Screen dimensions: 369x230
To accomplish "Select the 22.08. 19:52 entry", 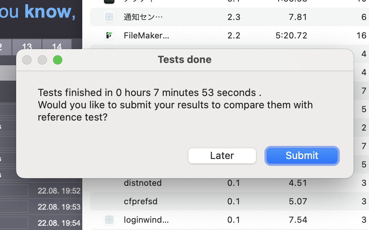I will 59,190.
